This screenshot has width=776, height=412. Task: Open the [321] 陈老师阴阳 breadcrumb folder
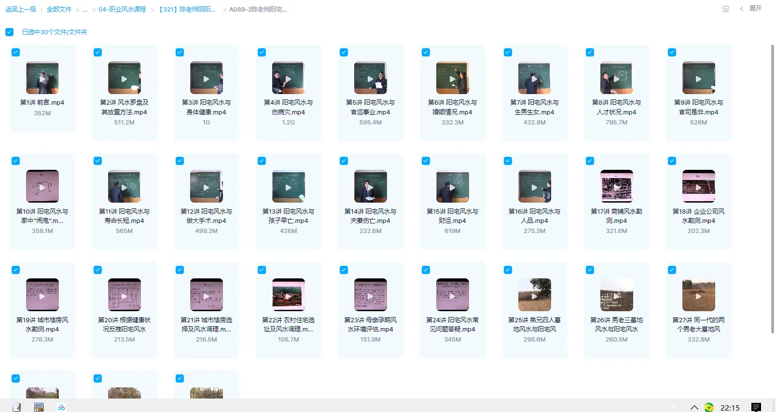pyautogui.click(x=187, y=9)
